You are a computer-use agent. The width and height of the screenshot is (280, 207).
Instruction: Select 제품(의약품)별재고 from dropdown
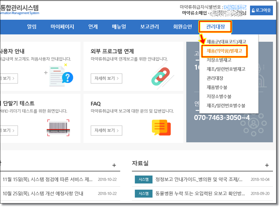225,51
